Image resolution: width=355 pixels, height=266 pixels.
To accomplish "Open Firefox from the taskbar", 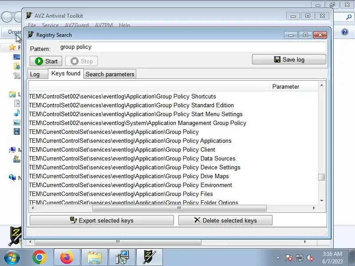I will (x=67, y=258).
